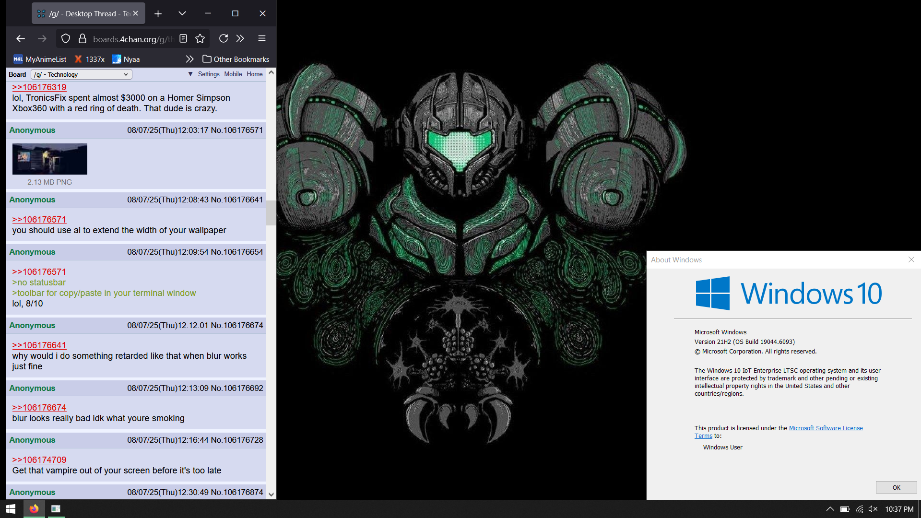
Task: Click post number No.106176571
Action: (237, 130)
